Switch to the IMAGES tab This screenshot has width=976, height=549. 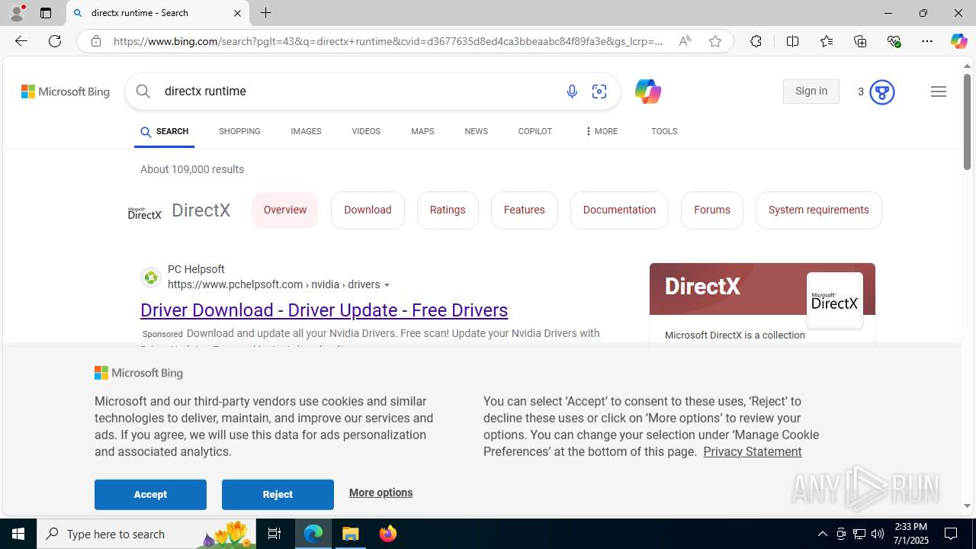click(x=306, y=131)
